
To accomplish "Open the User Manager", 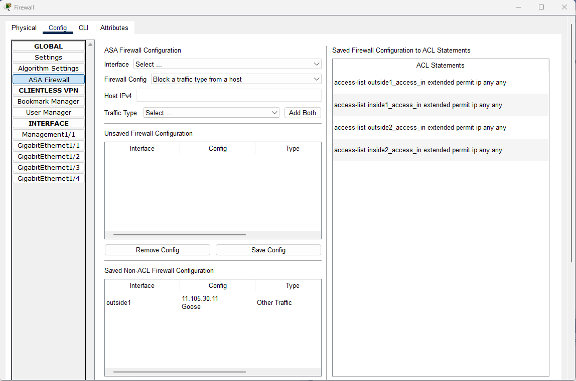I will (48, 112).
